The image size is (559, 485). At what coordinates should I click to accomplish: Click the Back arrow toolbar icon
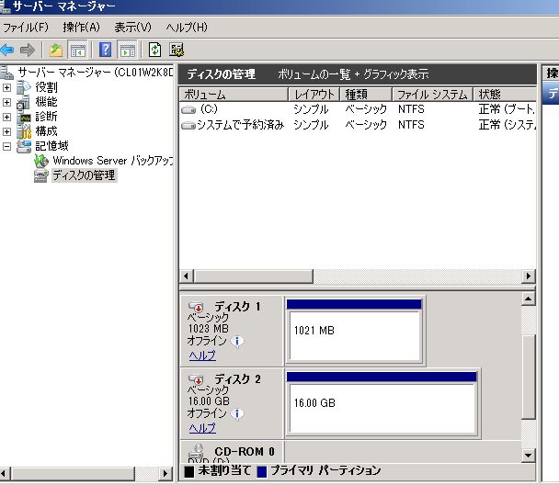(8, 50)
